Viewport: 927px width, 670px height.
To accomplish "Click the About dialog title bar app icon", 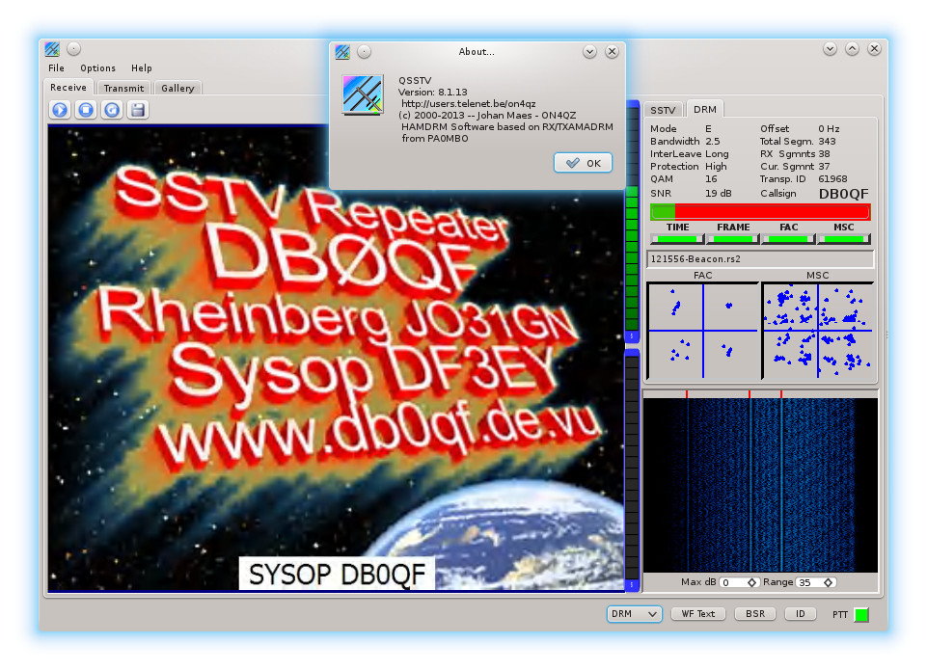I will 342,52.
